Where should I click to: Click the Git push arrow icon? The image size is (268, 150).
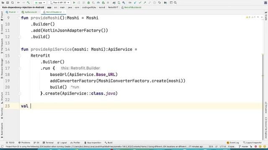[145, 3]
